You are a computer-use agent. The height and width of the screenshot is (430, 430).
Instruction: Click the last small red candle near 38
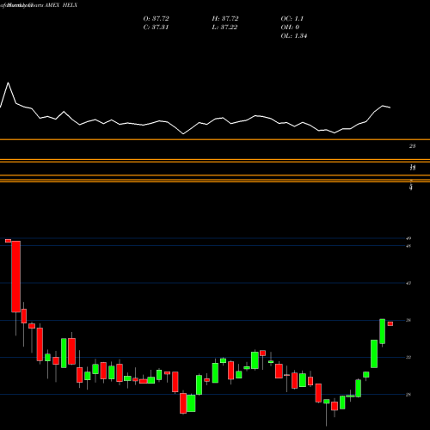(390, 324)
